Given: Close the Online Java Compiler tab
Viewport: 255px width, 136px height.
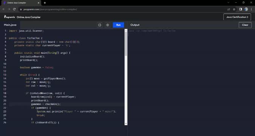Looking at the screenshot, I should (x=38, y=3).
